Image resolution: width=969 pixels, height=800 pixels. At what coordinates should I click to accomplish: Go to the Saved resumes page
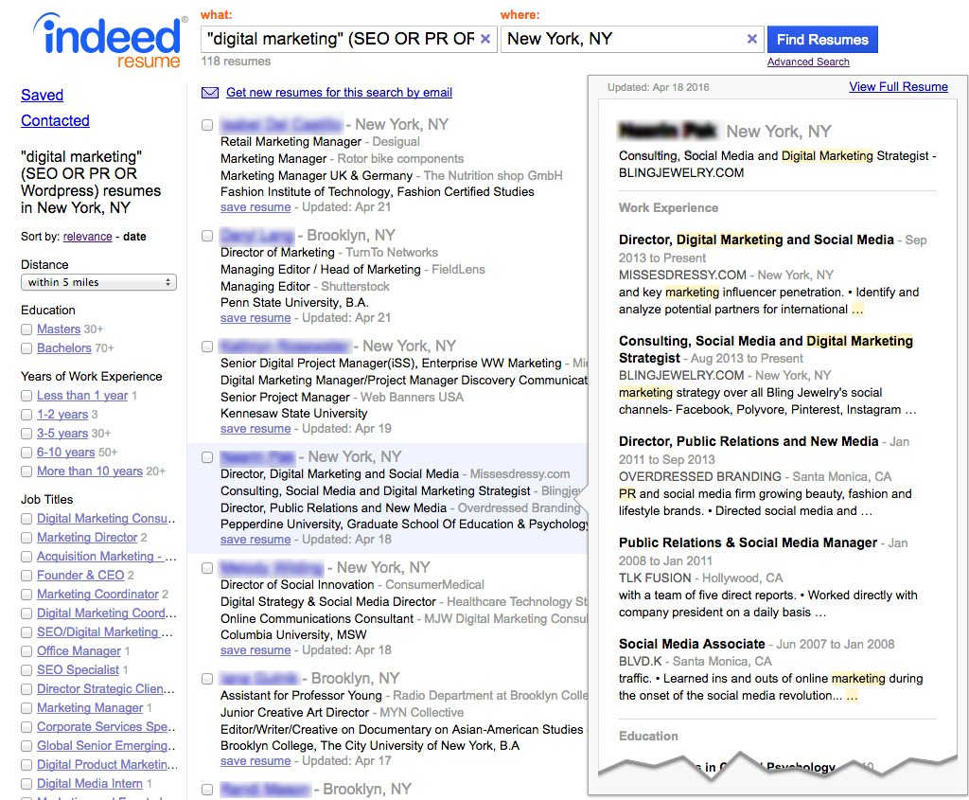[x=42, y=95]
